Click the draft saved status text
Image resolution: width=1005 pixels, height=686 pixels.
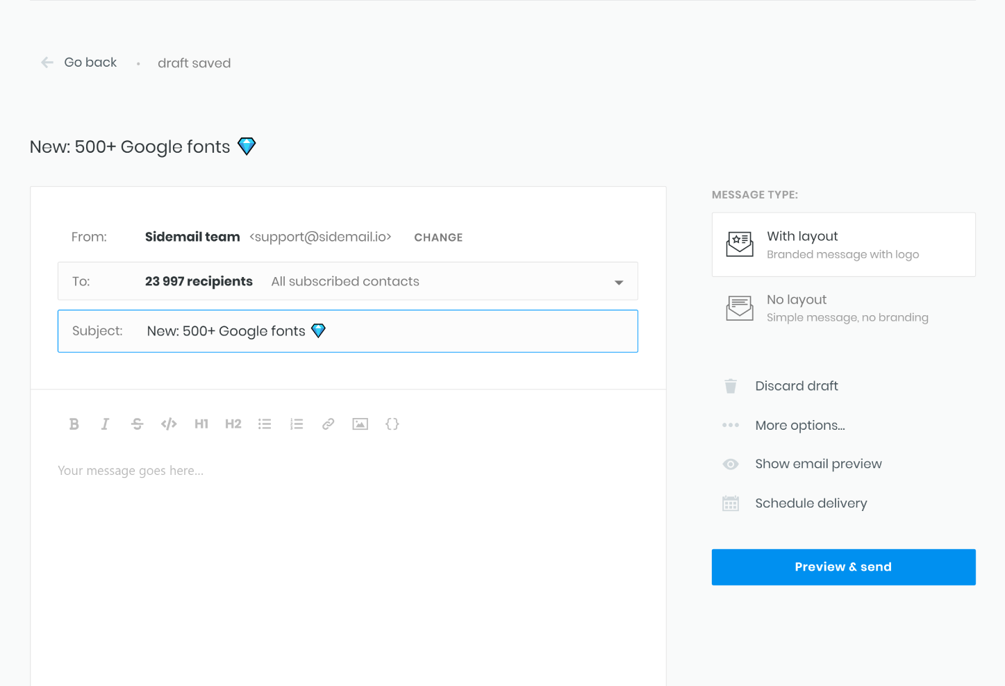point(194,63)
